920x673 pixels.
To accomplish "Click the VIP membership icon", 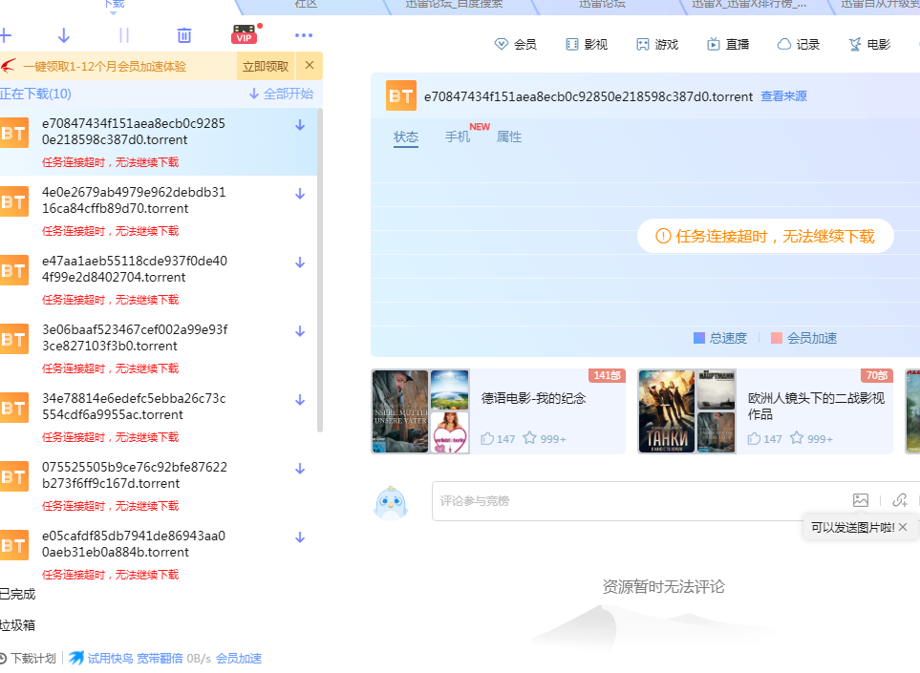I will coord(244,34).
